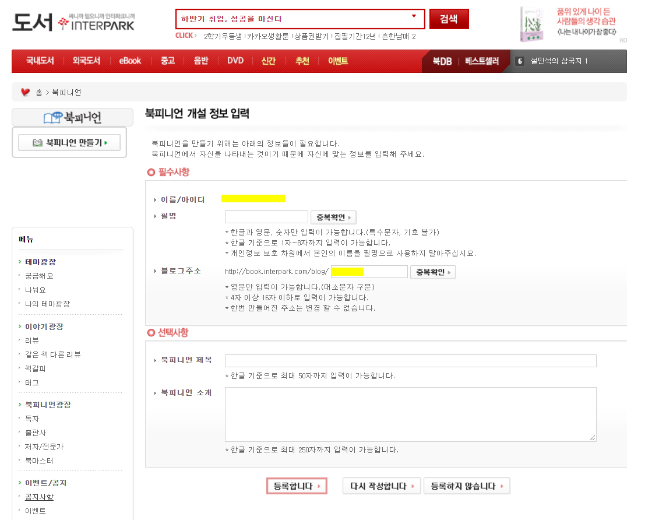Click the 등록하지 않습니다 button

click(467, 486)
